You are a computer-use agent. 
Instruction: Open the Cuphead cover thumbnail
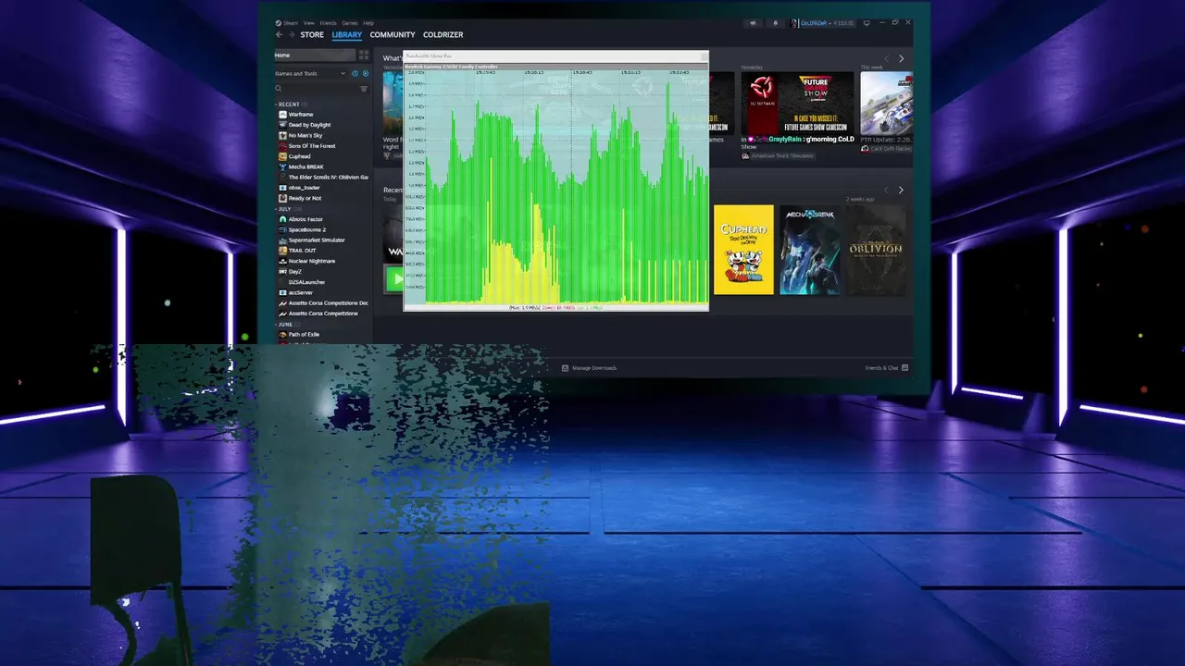coord(743,250)
